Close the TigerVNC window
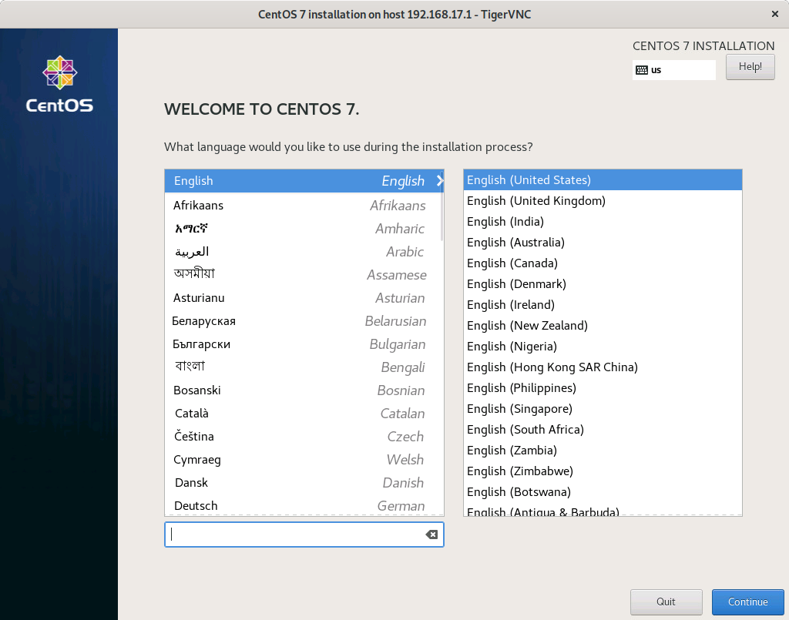This screenshot has width=789, height=620. tap(775, 14)
